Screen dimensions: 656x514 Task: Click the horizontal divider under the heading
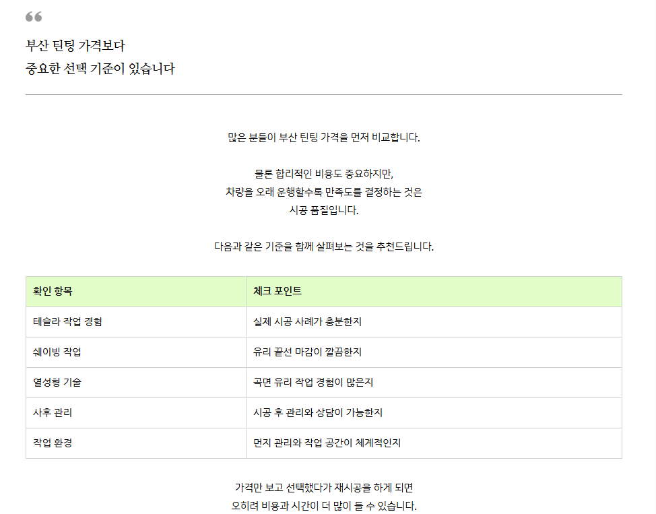[324, 94]
